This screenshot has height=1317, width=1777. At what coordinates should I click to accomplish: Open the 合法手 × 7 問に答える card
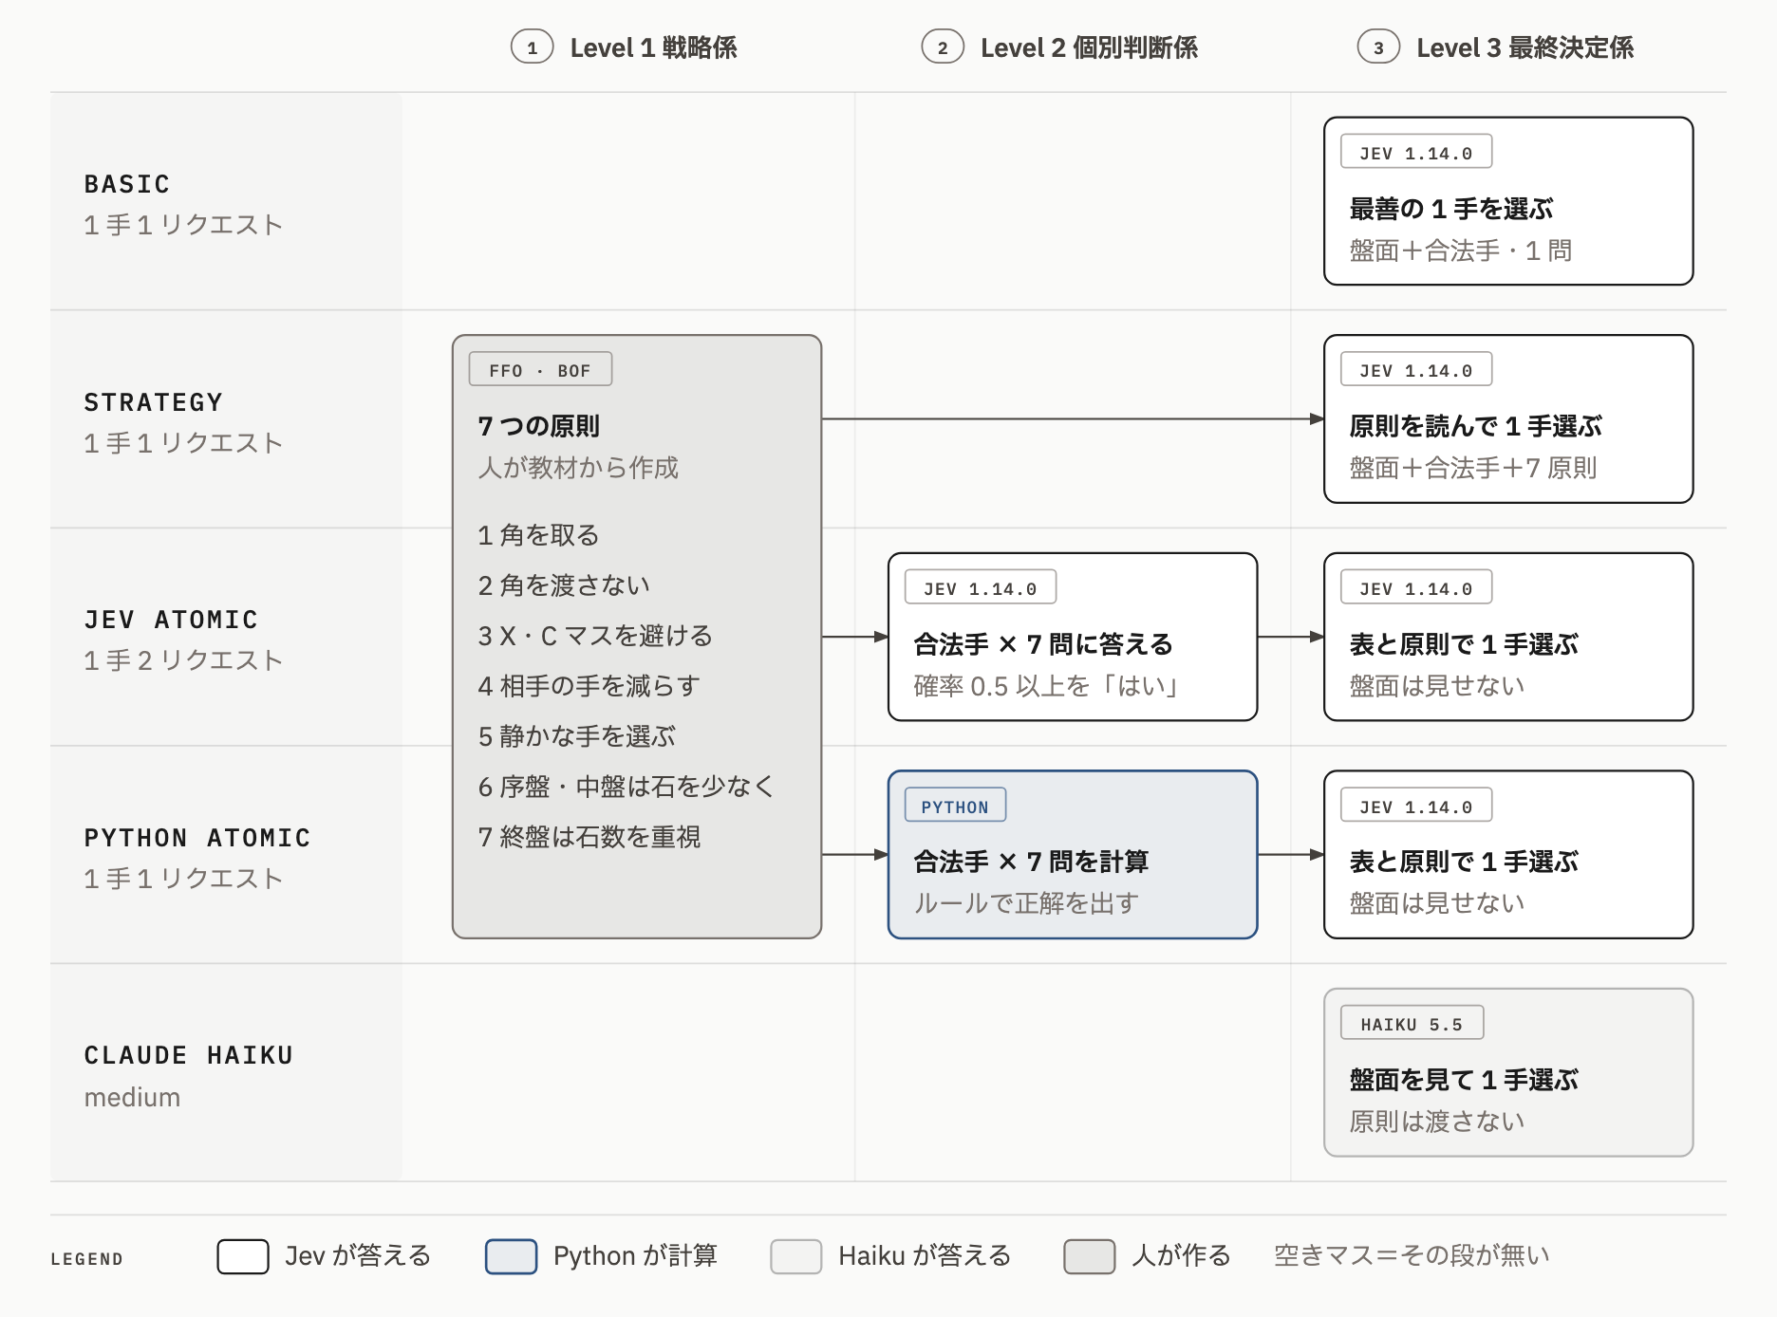click(1073, 637)
